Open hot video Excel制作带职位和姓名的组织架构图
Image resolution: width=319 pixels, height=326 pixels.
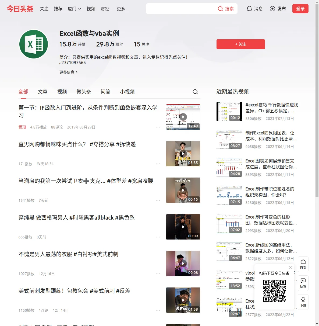click(270, 192)
